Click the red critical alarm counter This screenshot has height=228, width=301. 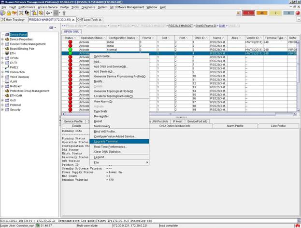pos(249,13)
